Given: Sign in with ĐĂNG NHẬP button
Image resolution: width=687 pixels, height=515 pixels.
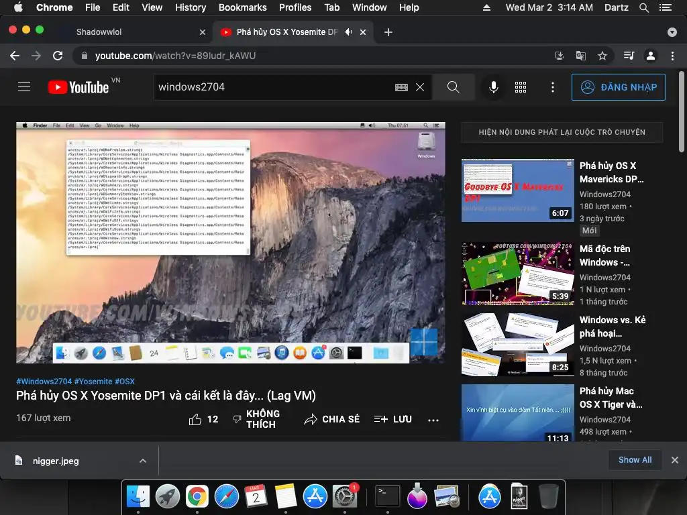Looking at the screenshot, I should click(x=618, y=87).
